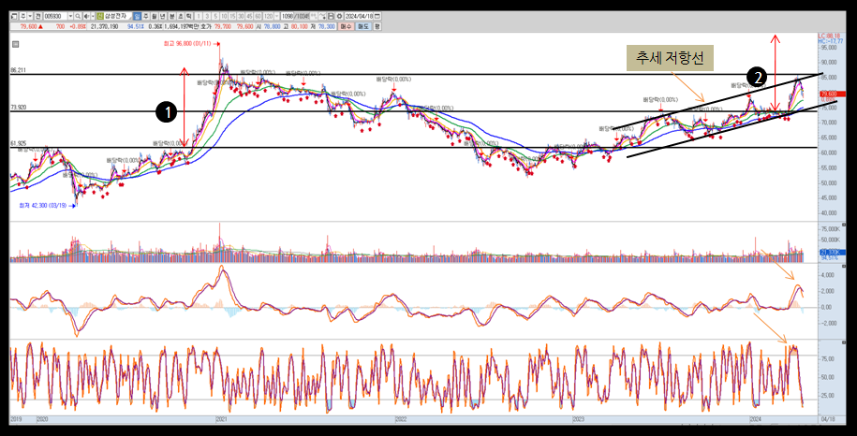The height and width of the screenshot is (436, 857).
Task: Click the 2022 label on the time axis
Action: click(401, 419)
